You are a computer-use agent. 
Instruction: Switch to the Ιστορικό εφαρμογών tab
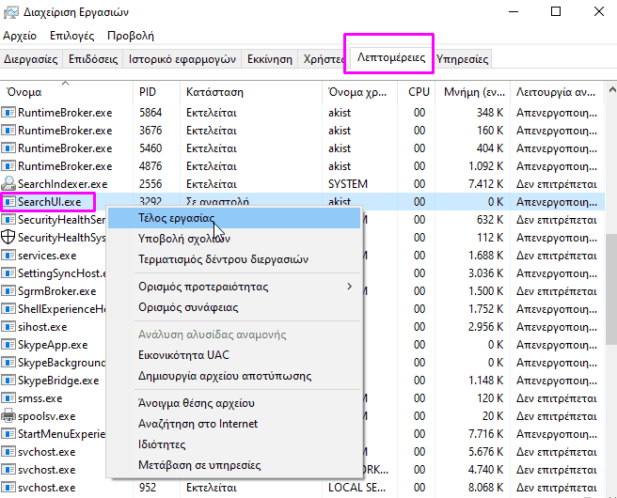182,59
